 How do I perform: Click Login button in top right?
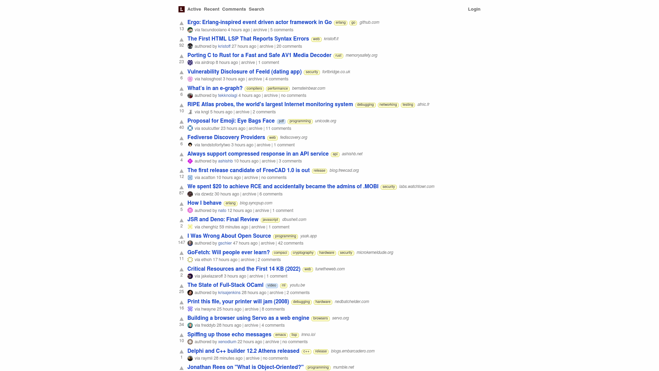(x=474, y=9)
